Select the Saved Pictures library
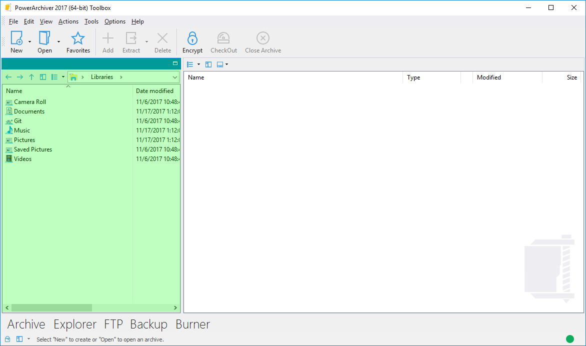Viewport: 586px width, 346px height. pyautogui.click(x=33, y=149)
